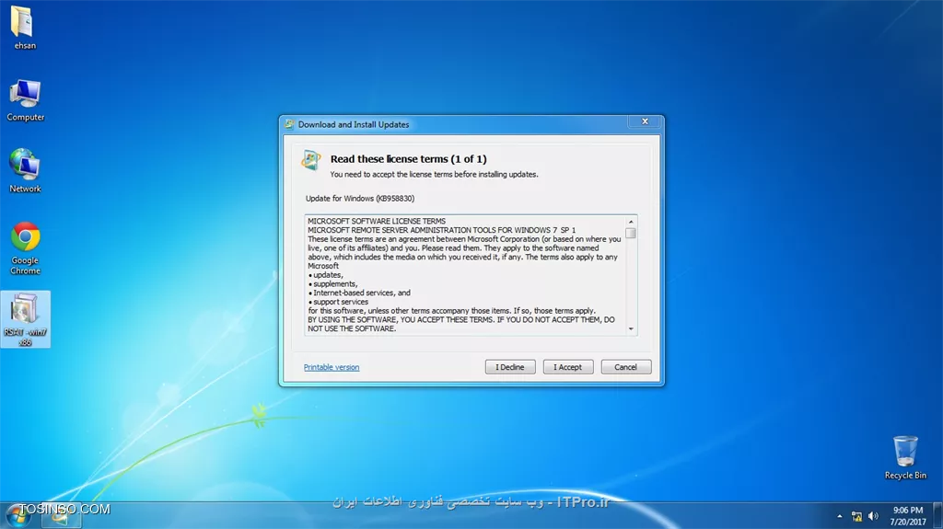The height and width of the screenshot is (529, 943).
Task: Open the Printable version link
Action: click(332, 367)
